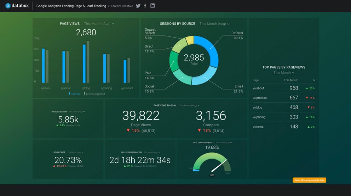Click the gray previous period legend marker
The height and width of the screenshot is (196, 351).
coord(84,94)
